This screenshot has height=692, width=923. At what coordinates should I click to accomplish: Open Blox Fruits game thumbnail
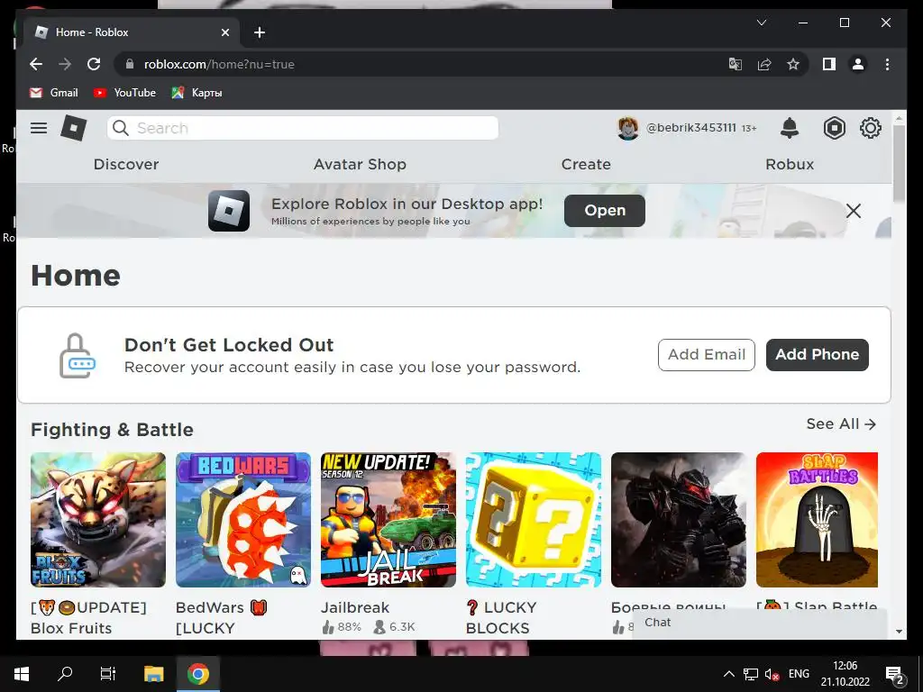pyautogui.click(x=97, y=520)
